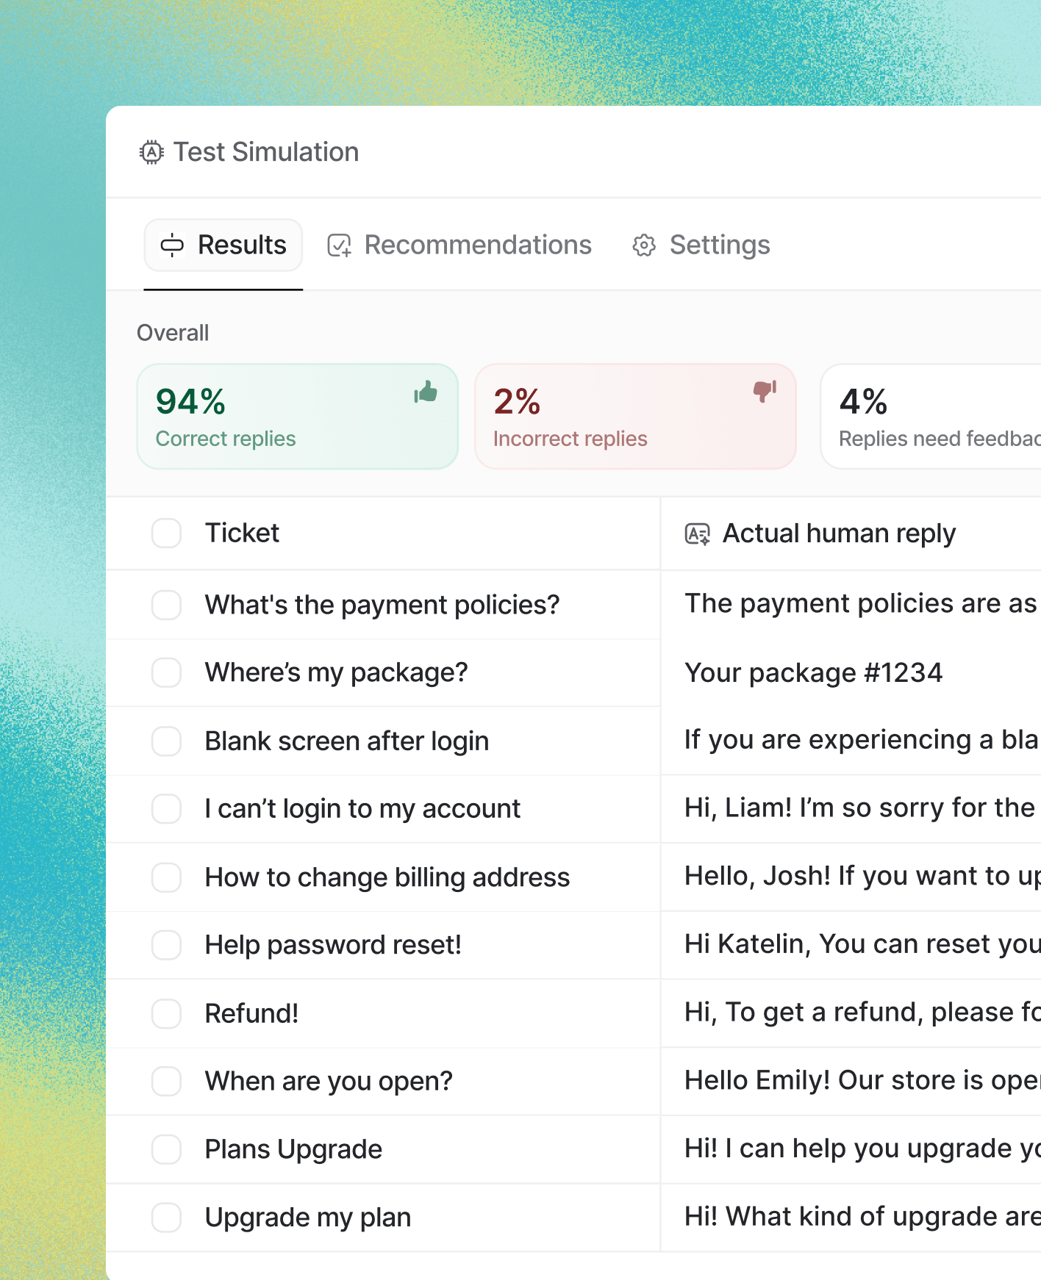This screenshot has width=1041, height=1280.
Task: Click the Results tab icon
Action: [172, 245]
